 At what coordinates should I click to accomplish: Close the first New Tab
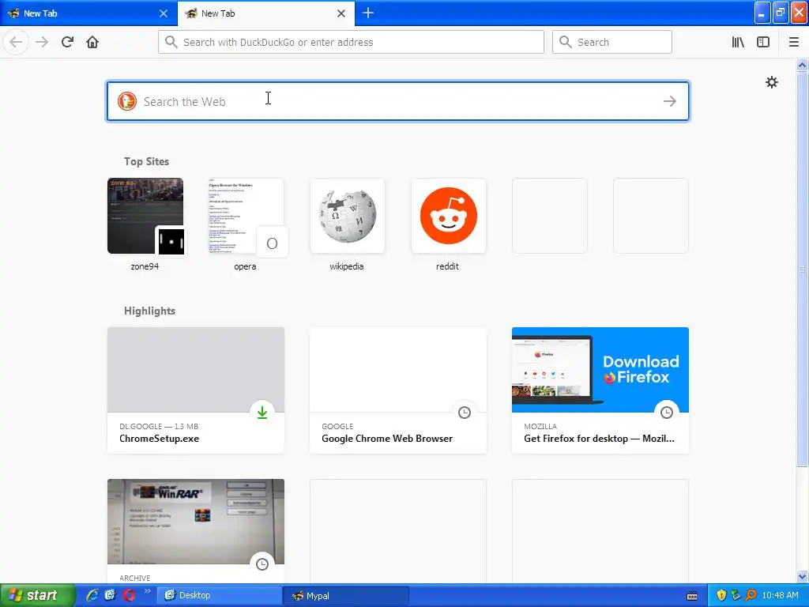(163, 13)
